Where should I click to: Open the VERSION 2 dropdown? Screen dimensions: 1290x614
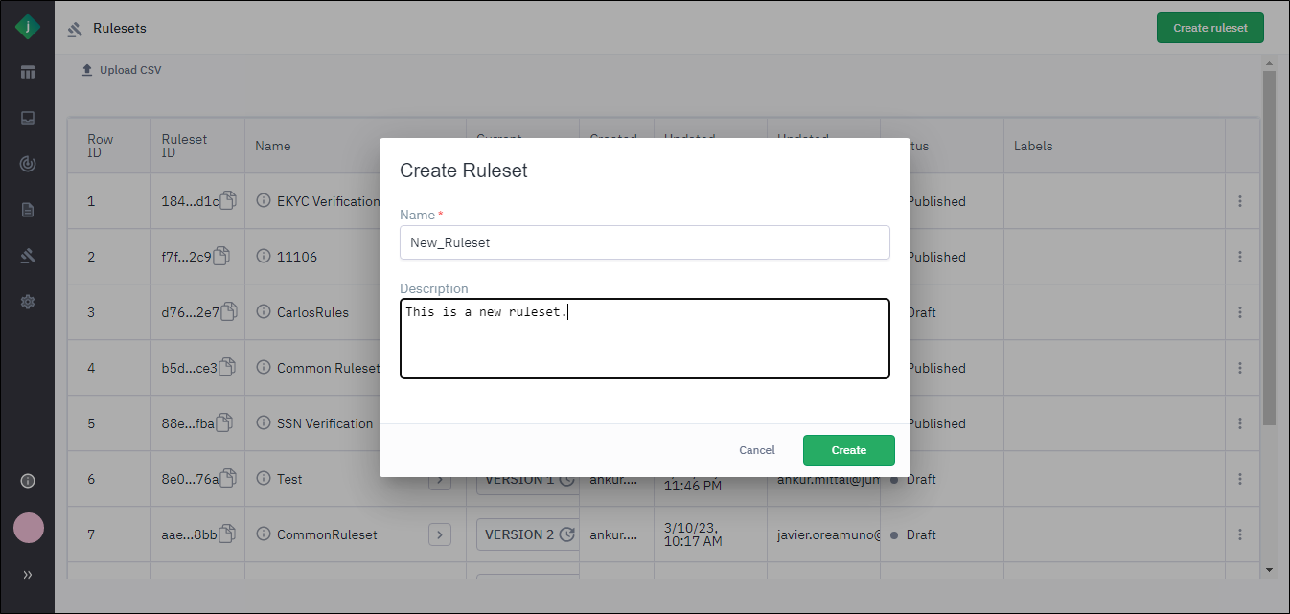coord(527,534)
